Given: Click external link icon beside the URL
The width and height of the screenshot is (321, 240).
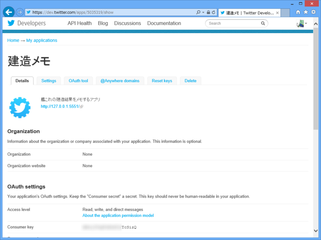Looking at the screenshot, I should 81,106.
